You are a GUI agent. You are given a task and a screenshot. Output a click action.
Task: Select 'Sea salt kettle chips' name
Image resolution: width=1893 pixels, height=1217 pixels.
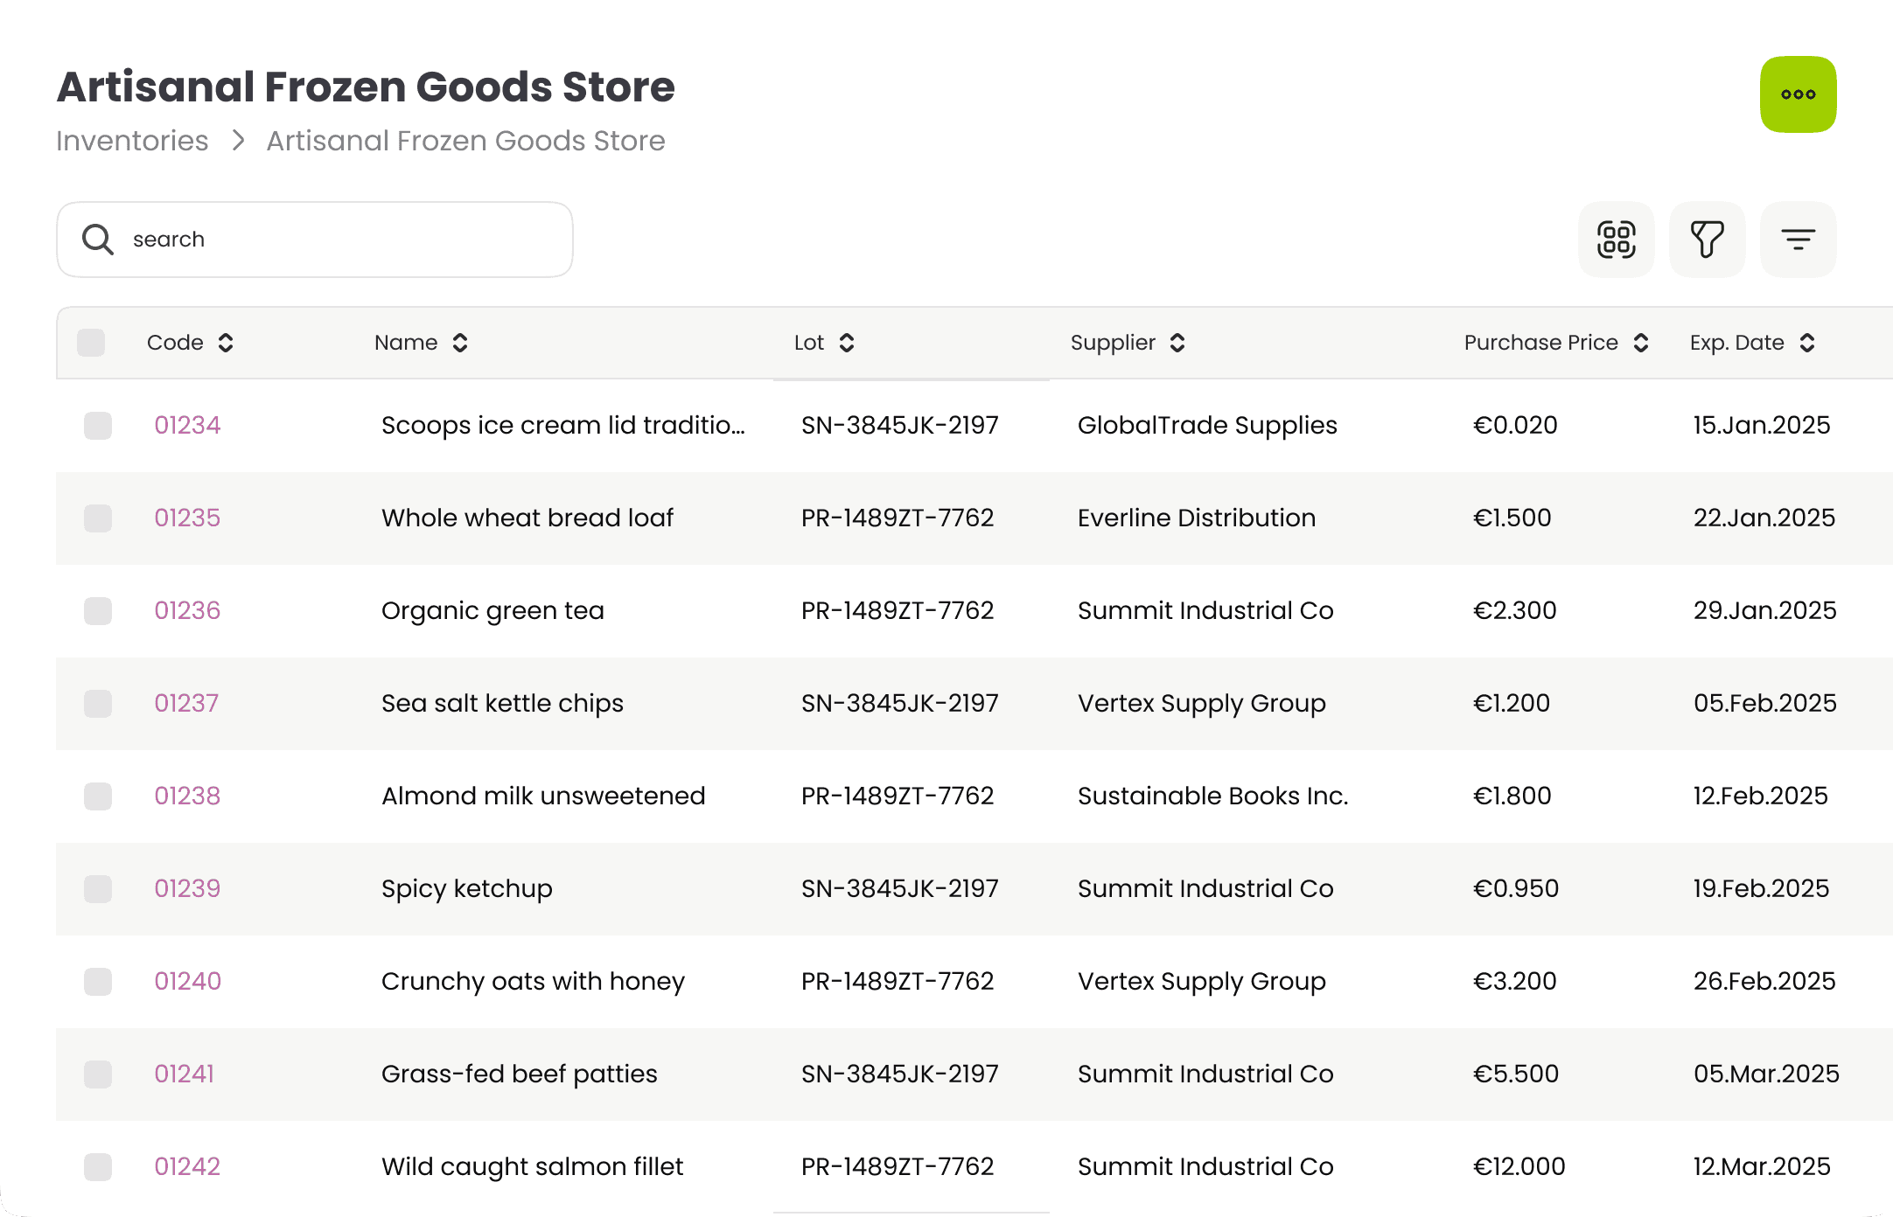(502, 703)
